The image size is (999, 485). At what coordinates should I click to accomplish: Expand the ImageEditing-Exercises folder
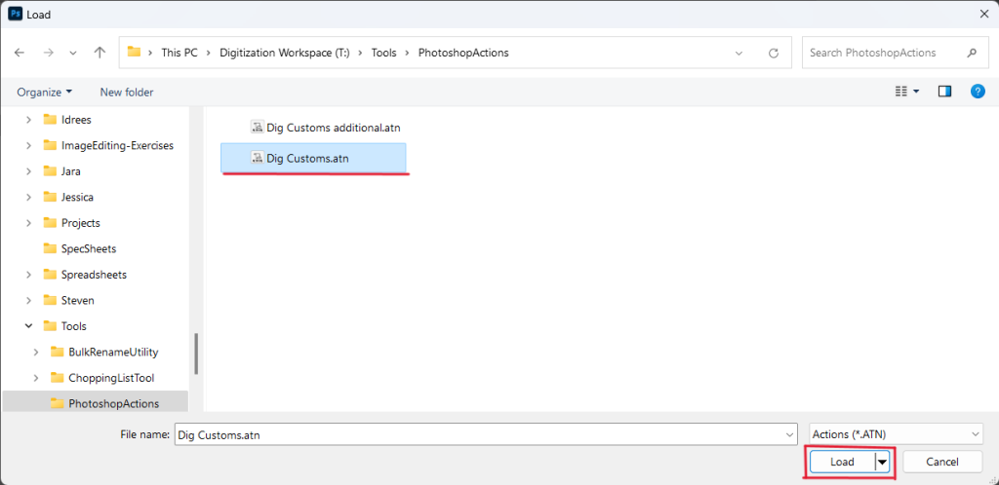tap(28, 145)
